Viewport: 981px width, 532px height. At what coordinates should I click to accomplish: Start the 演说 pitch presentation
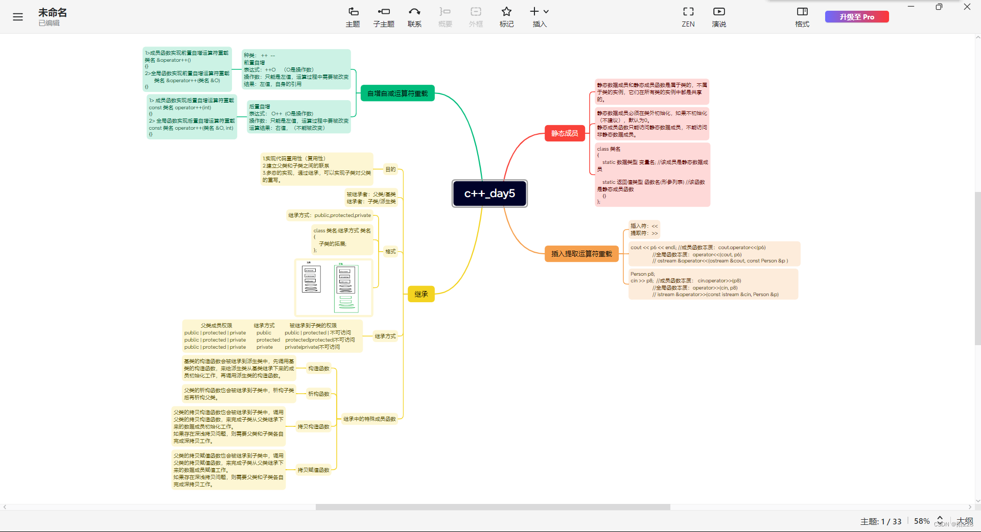719,17
